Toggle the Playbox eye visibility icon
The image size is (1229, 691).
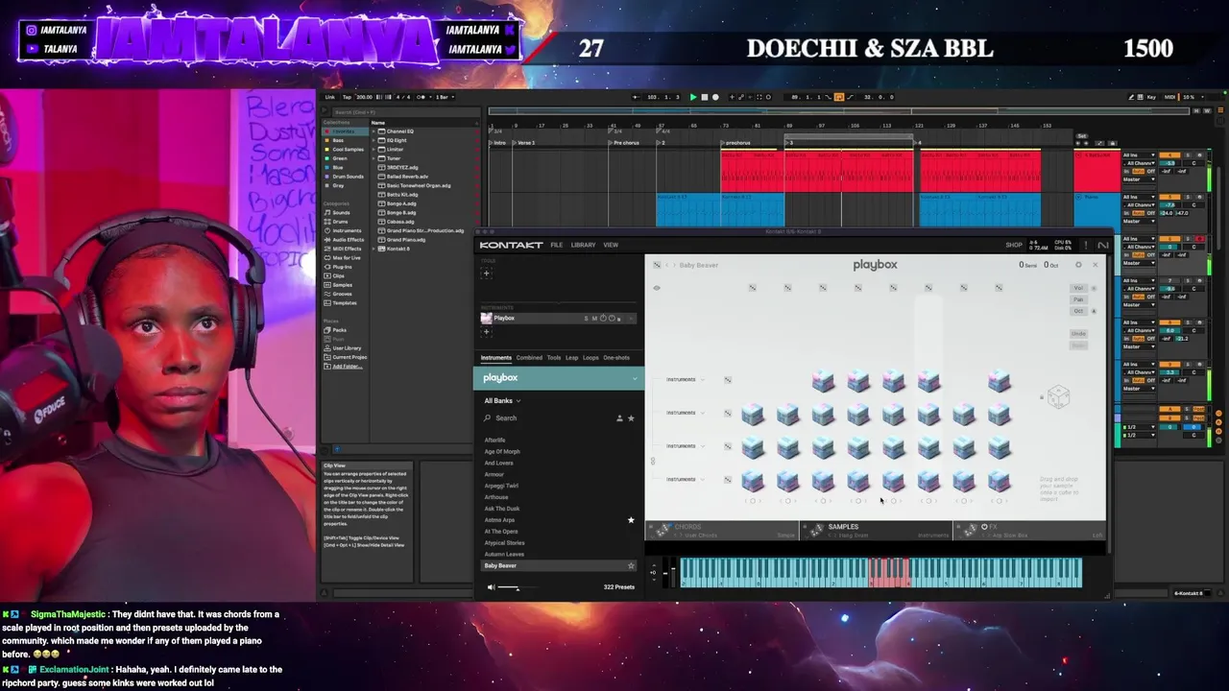tap(657, 288)
